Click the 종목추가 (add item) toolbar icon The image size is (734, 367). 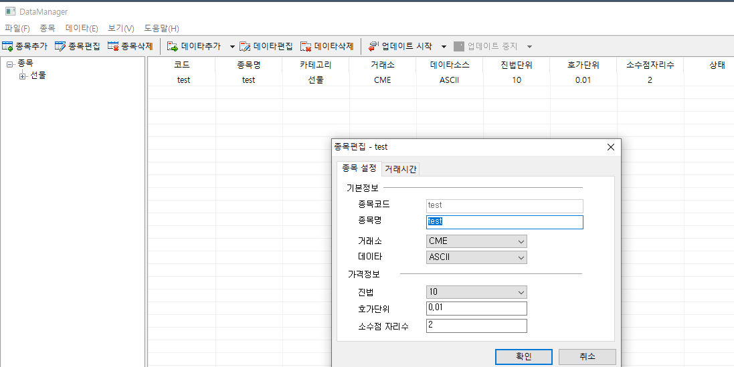(x=8, y=46)
